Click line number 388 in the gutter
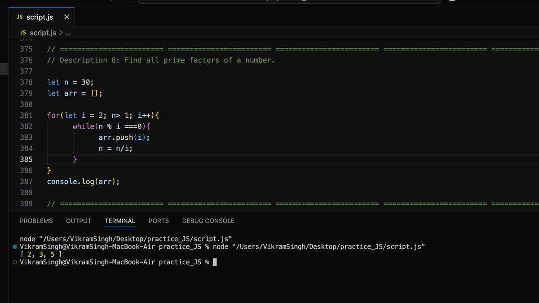Screen dimensions: 539x303 pos(27,192)
